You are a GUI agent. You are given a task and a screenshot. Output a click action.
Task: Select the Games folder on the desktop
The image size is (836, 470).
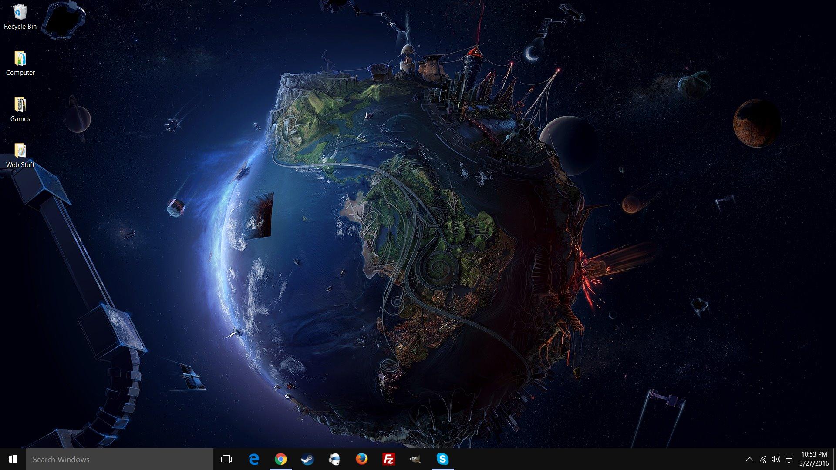(20, 110)
